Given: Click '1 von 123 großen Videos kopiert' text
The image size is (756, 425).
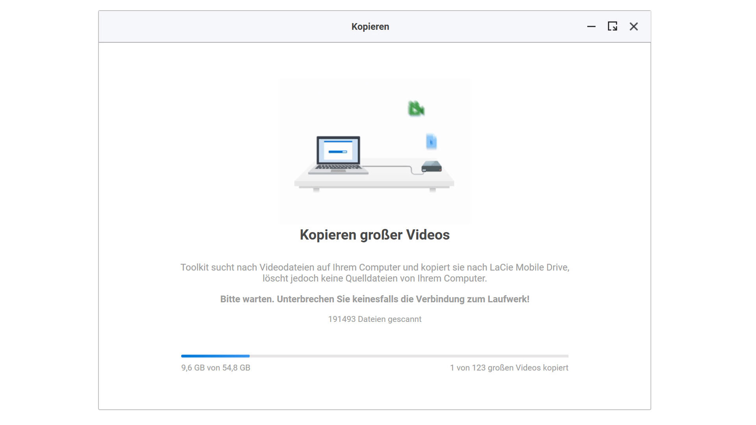Looking at the screenshot, I should pyautogui.click(x=509, y=368).
